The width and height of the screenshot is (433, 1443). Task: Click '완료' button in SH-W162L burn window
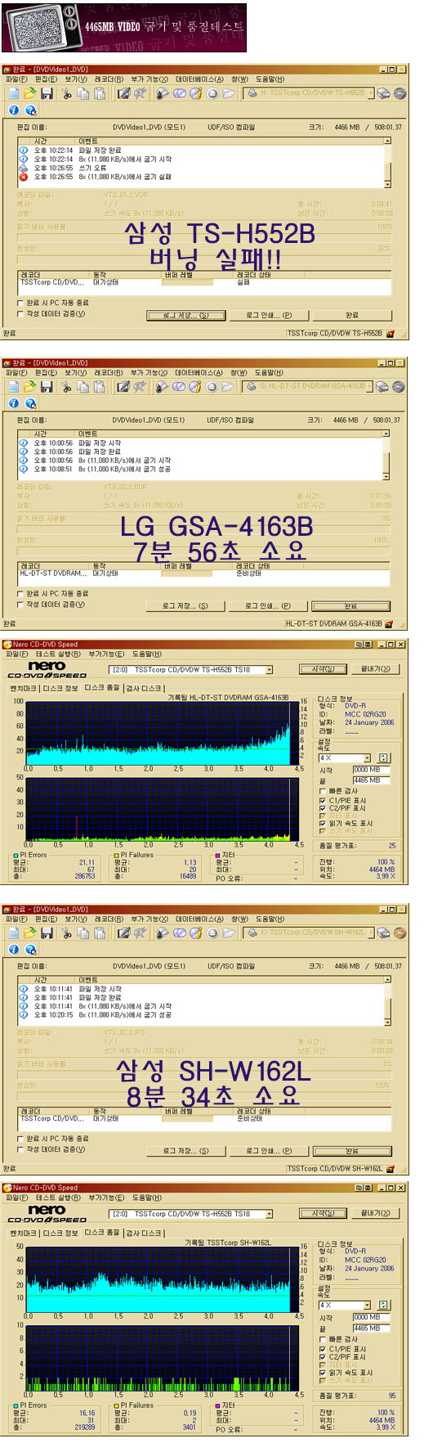(x=352, y=1151)
